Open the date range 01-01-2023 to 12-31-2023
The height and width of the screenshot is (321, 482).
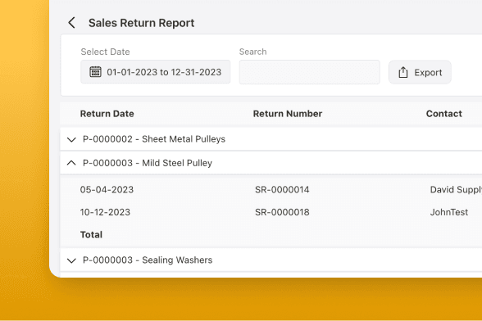[155, 72]
